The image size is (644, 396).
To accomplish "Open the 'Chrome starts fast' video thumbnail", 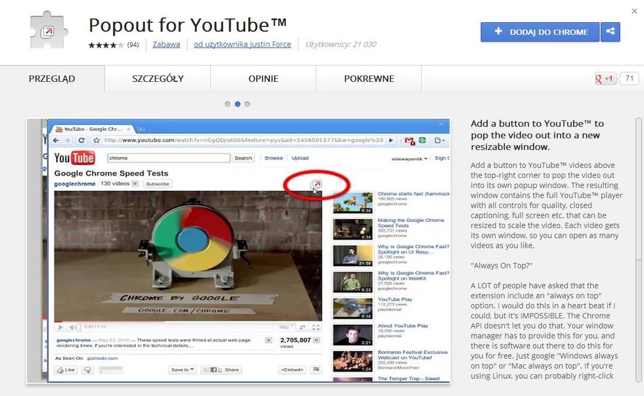I will point(353,203).
